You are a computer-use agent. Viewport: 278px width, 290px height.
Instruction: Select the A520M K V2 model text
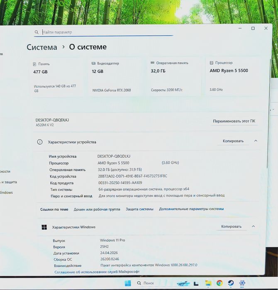(45, 125)
